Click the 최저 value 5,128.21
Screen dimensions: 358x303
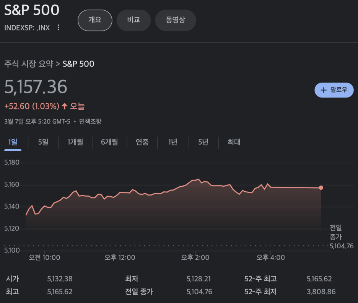pos(199,279)
